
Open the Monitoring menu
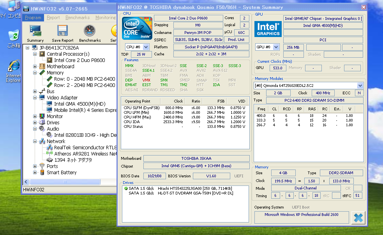click(x=106, y=18)
